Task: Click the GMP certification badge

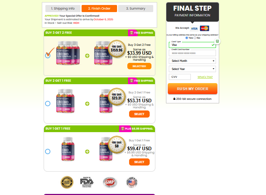Action: (110, 182)
